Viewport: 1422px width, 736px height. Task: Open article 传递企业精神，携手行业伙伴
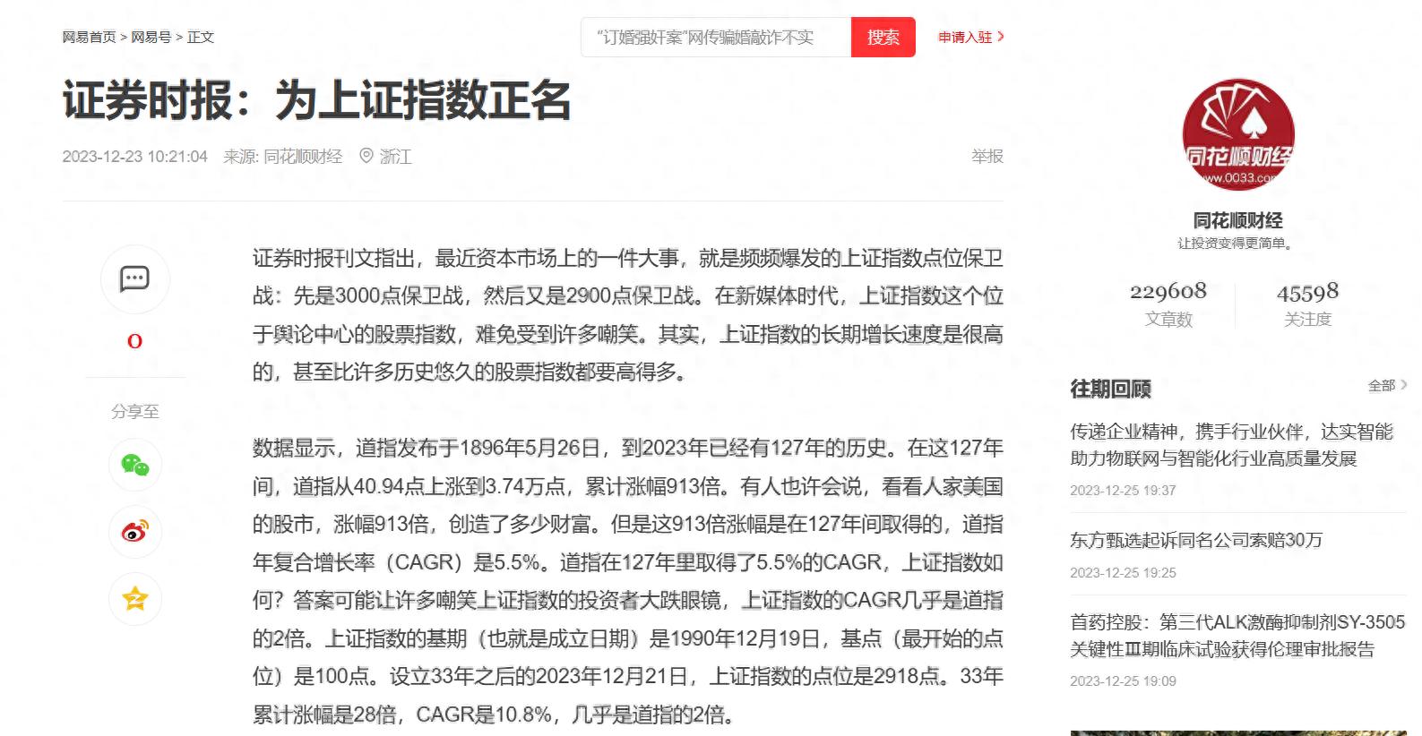pyautogui.click(x=1231, y=445)
